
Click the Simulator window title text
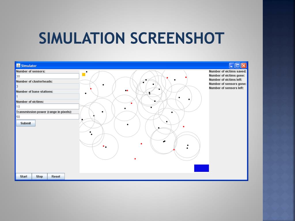pos(29,66)
